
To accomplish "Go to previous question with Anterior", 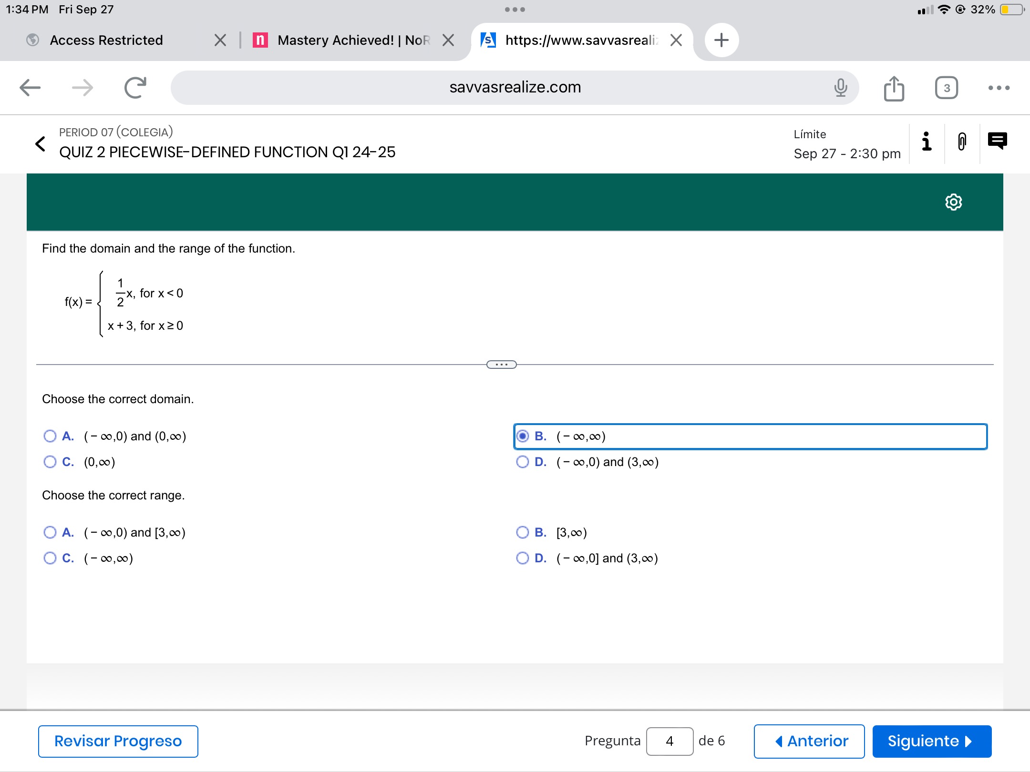I will [x=809, y=741].
